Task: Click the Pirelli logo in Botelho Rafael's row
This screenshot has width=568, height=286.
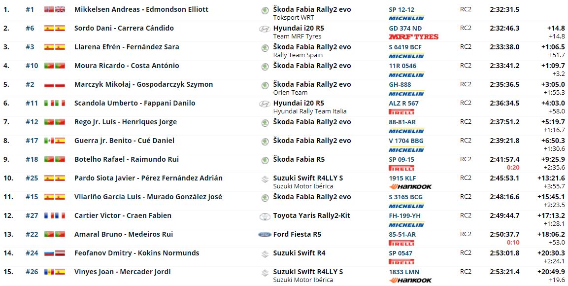Action: 401,168
